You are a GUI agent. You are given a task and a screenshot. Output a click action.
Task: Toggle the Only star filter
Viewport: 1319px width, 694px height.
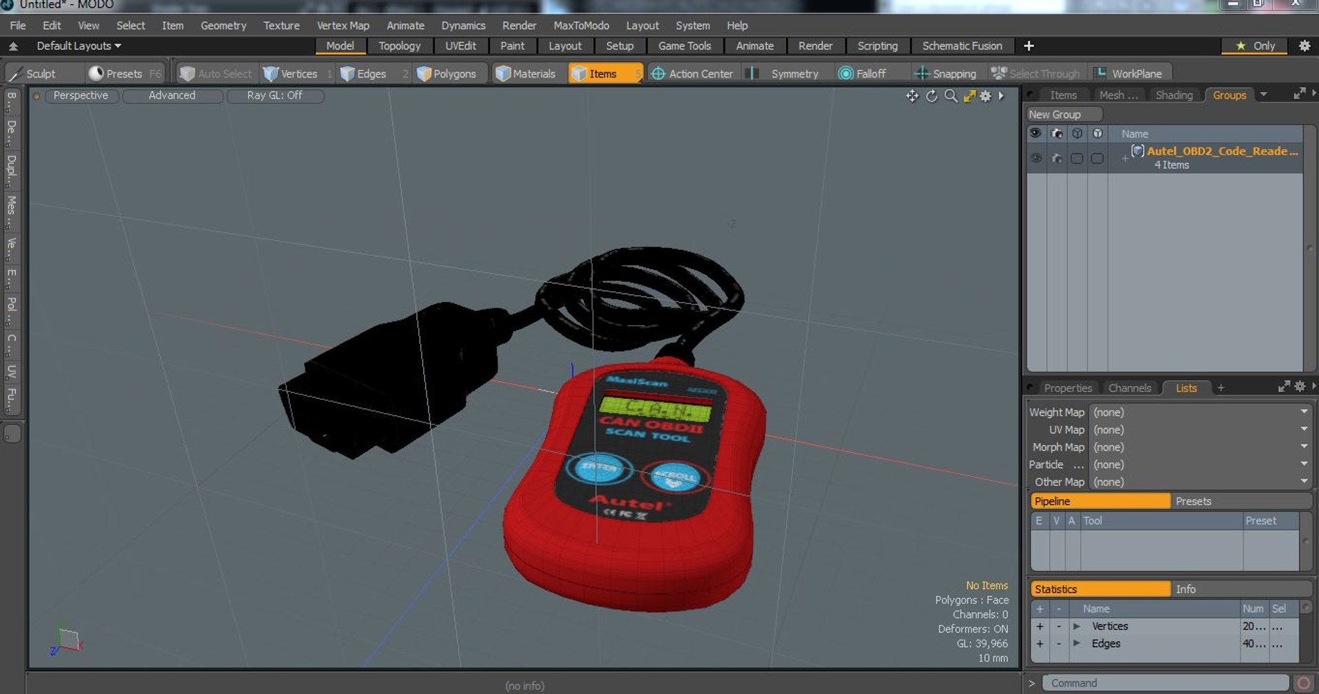(x=1255, y=46)
